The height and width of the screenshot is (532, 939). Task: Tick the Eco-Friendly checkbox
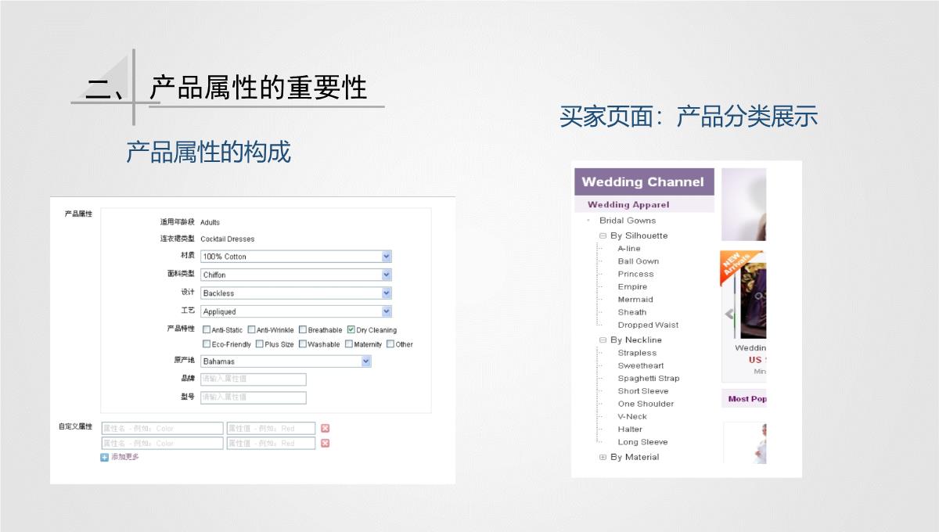(207, 344)
